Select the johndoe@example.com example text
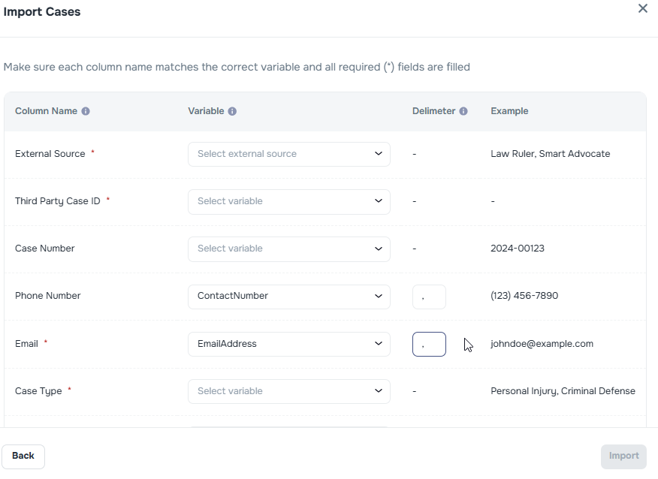 pyautogui.click(x=541, y=343)
